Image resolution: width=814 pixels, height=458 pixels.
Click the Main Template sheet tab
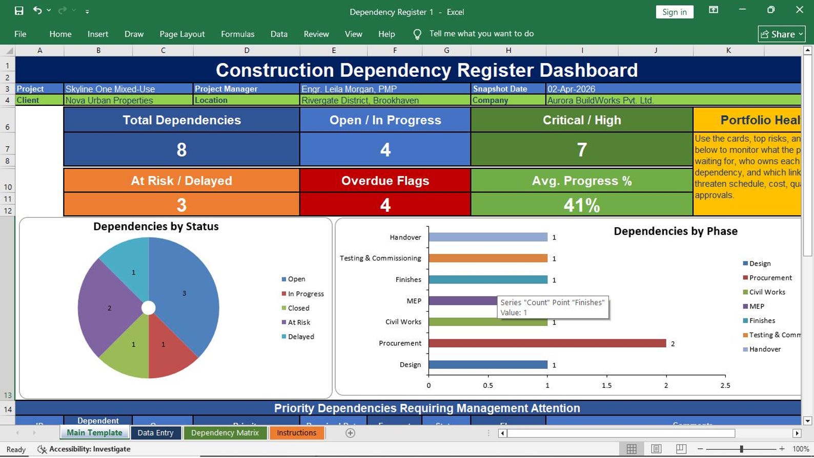94,433
